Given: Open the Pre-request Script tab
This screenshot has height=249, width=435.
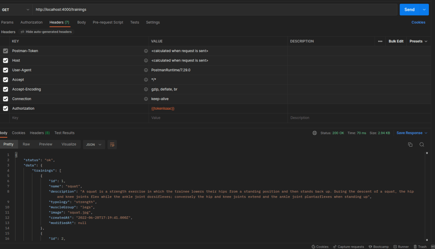Looking at the screenshot, I should [108, 22].
